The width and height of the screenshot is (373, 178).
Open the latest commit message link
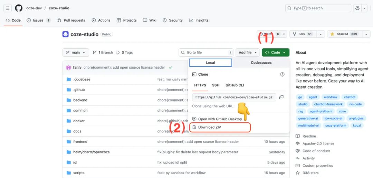[124, 68]
